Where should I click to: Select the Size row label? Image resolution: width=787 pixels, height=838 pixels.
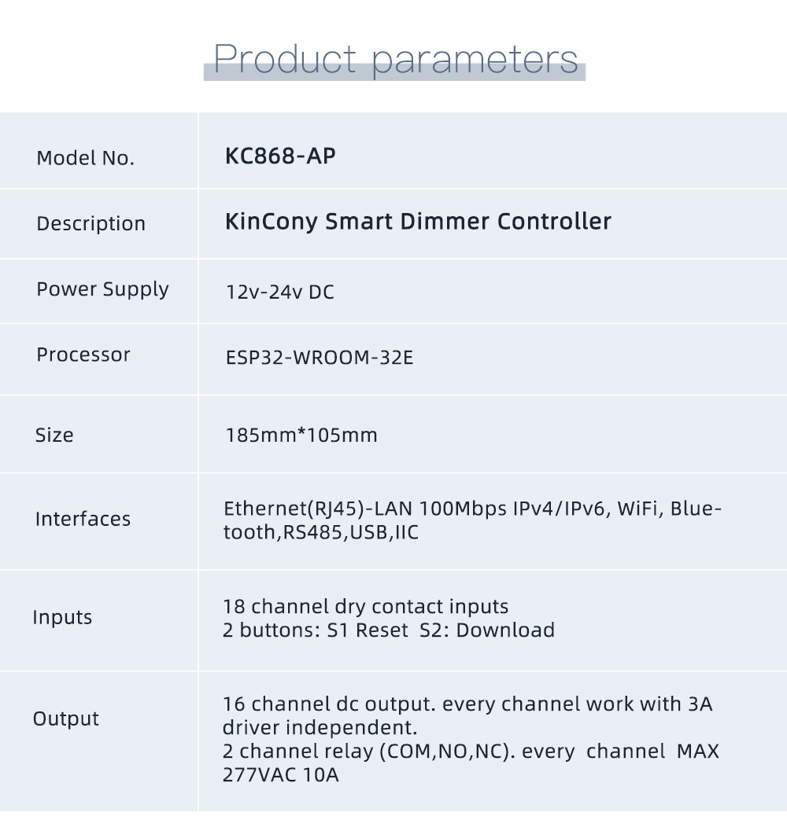(54, 435)
